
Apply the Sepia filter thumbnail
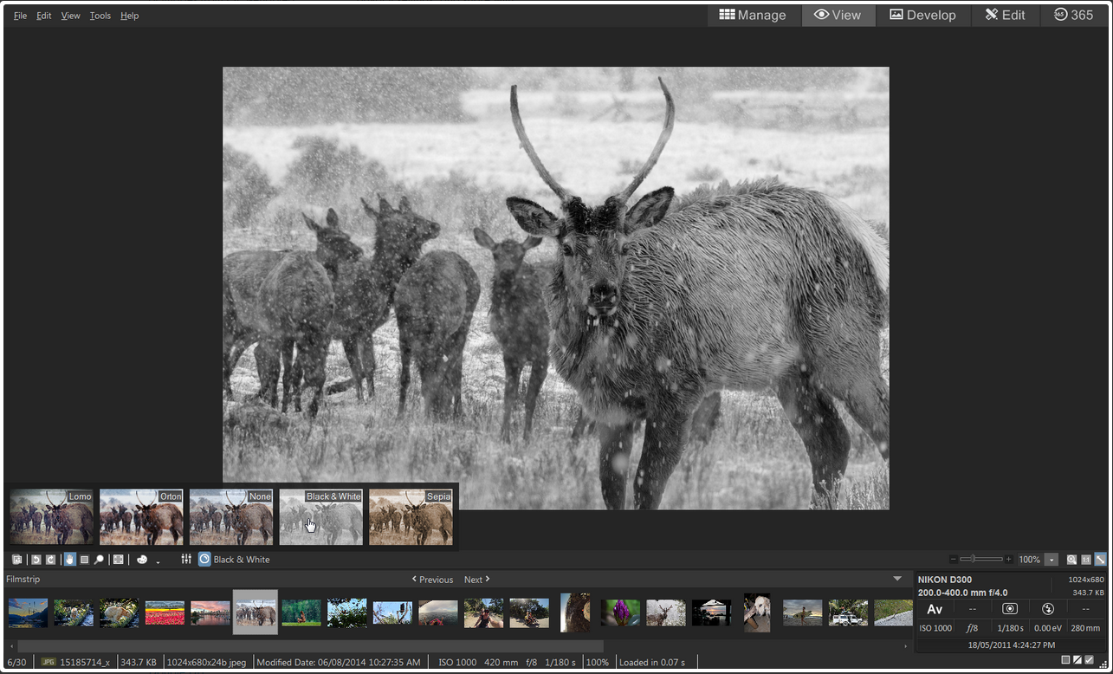pyautogui.click(x=411, y=517)
